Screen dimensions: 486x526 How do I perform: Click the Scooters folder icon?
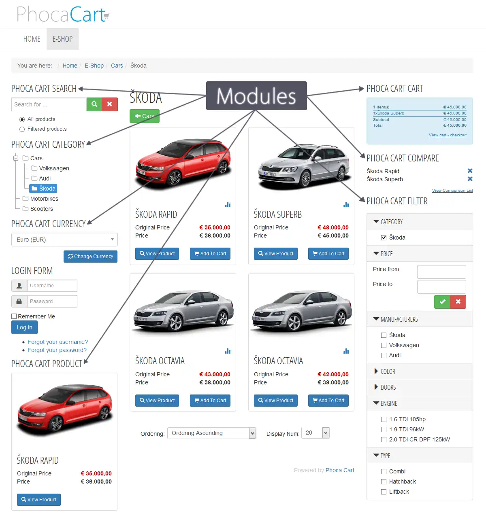click(x=26, y=209)
